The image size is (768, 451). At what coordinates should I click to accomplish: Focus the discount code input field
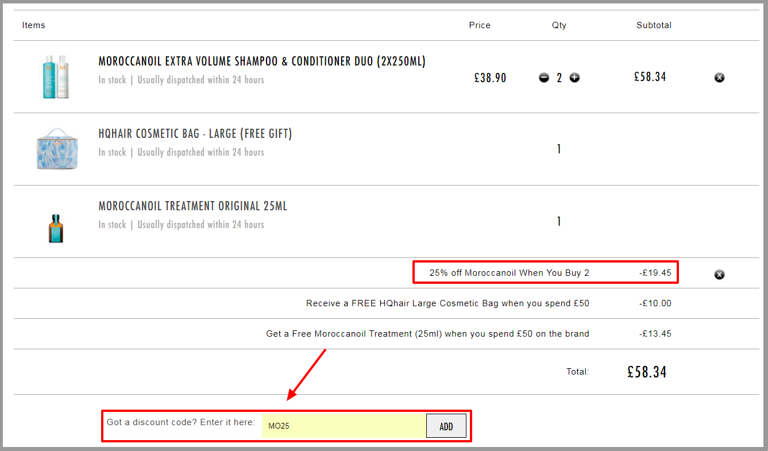(x=344, y=426)
